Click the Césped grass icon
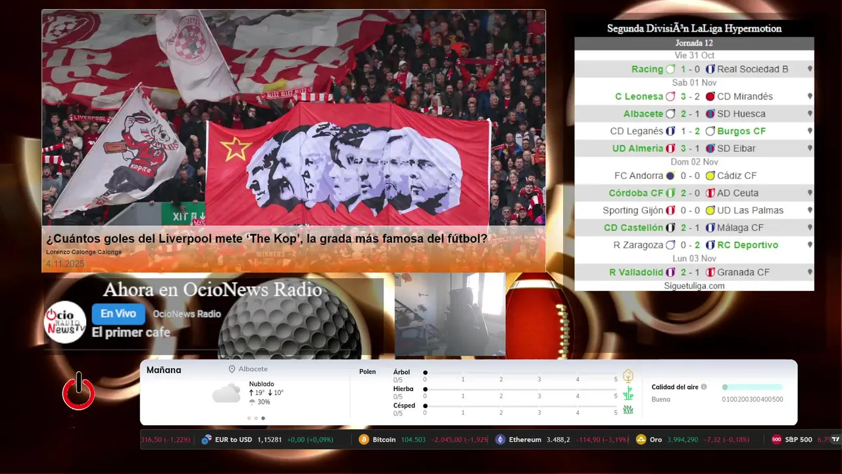842x474 pixels. pyautogui.click(x=628, y=409)
